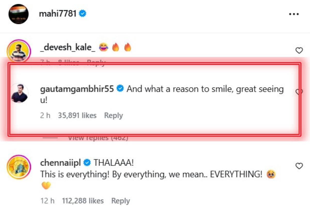Click the laughing emoji in _devesh_kale_'s comment
This screenshot has width=310, height=207.
(103, 47)
